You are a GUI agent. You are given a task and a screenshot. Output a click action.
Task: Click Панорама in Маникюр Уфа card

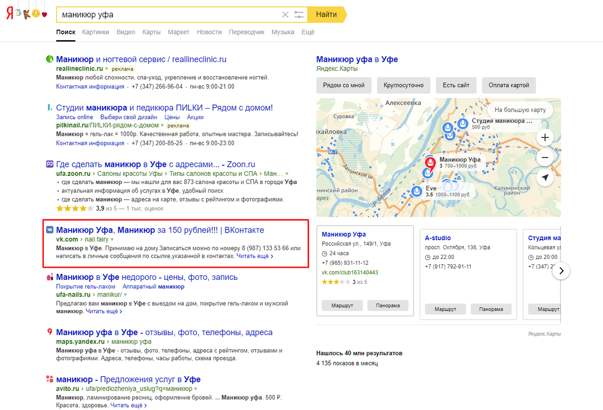click(388, 305)
